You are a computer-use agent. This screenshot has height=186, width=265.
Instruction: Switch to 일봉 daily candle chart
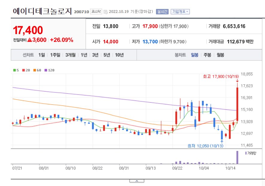195,55
